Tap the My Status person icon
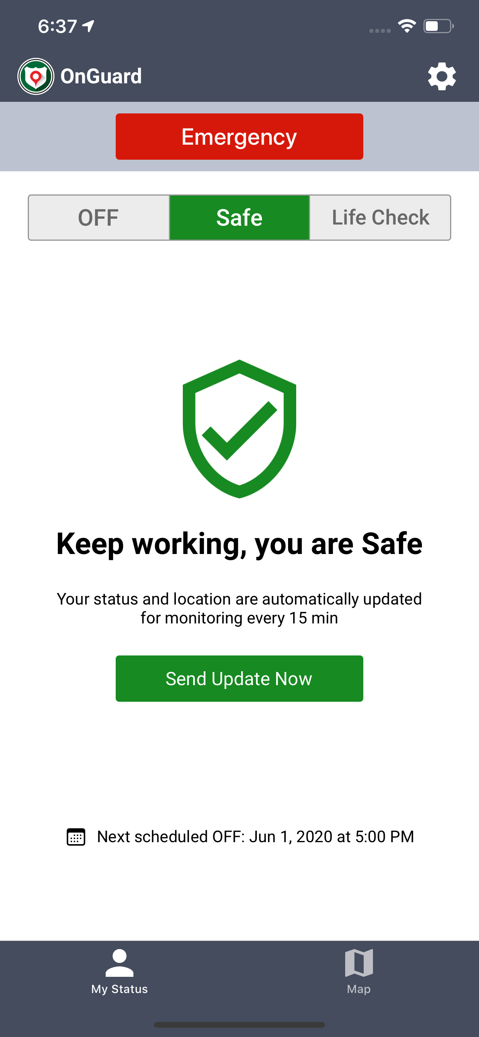This screenshot has height=1037, width=479. pyautogui.click(x=120, y=963)
